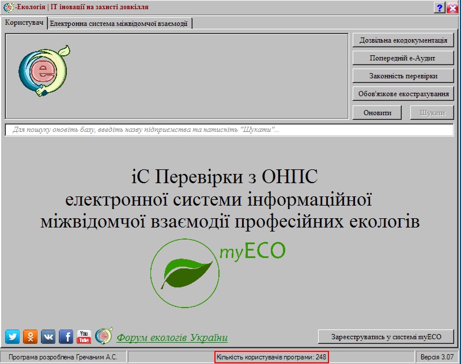461x364 pixels.
Task: Click the application icon in the title bar
Action: [8, 7]
